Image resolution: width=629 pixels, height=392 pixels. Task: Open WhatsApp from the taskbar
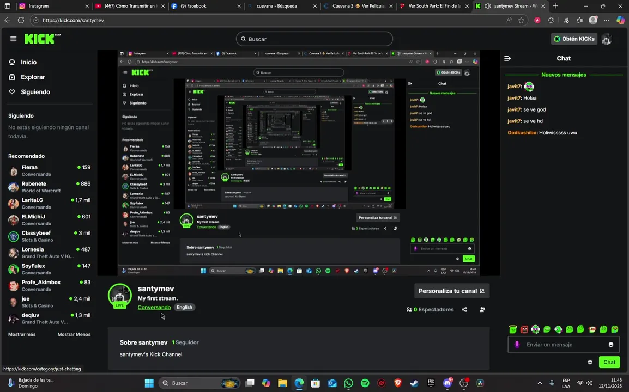tap(348, 383)
